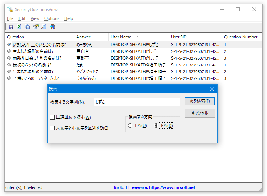This screenshot has width=267, height=196.
Task: Click the '6 item(s), 1 Selected' status text
Action: (24, 187)
